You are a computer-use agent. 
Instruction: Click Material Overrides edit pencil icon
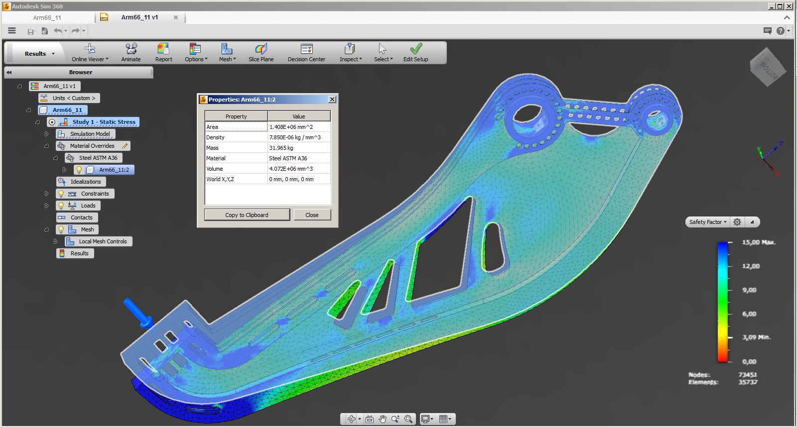[x=125, y=146]
